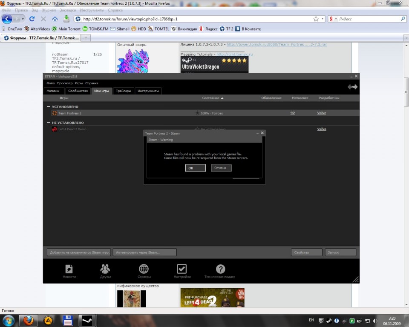Click the Яндекс search input field
This screenshot has height=327, width=409.
click(x=369, y=19)
